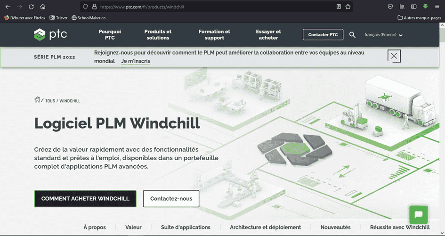Click the Contactez-nous button
This screenshot has width=445, height=236.
[171, 198]
